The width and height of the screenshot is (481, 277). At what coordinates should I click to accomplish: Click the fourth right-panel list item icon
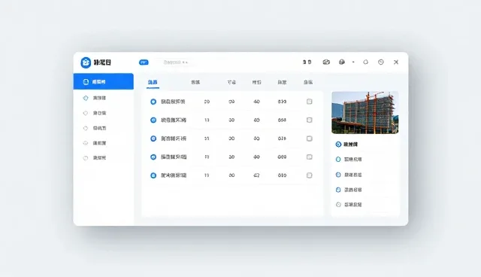click(338, 190)
